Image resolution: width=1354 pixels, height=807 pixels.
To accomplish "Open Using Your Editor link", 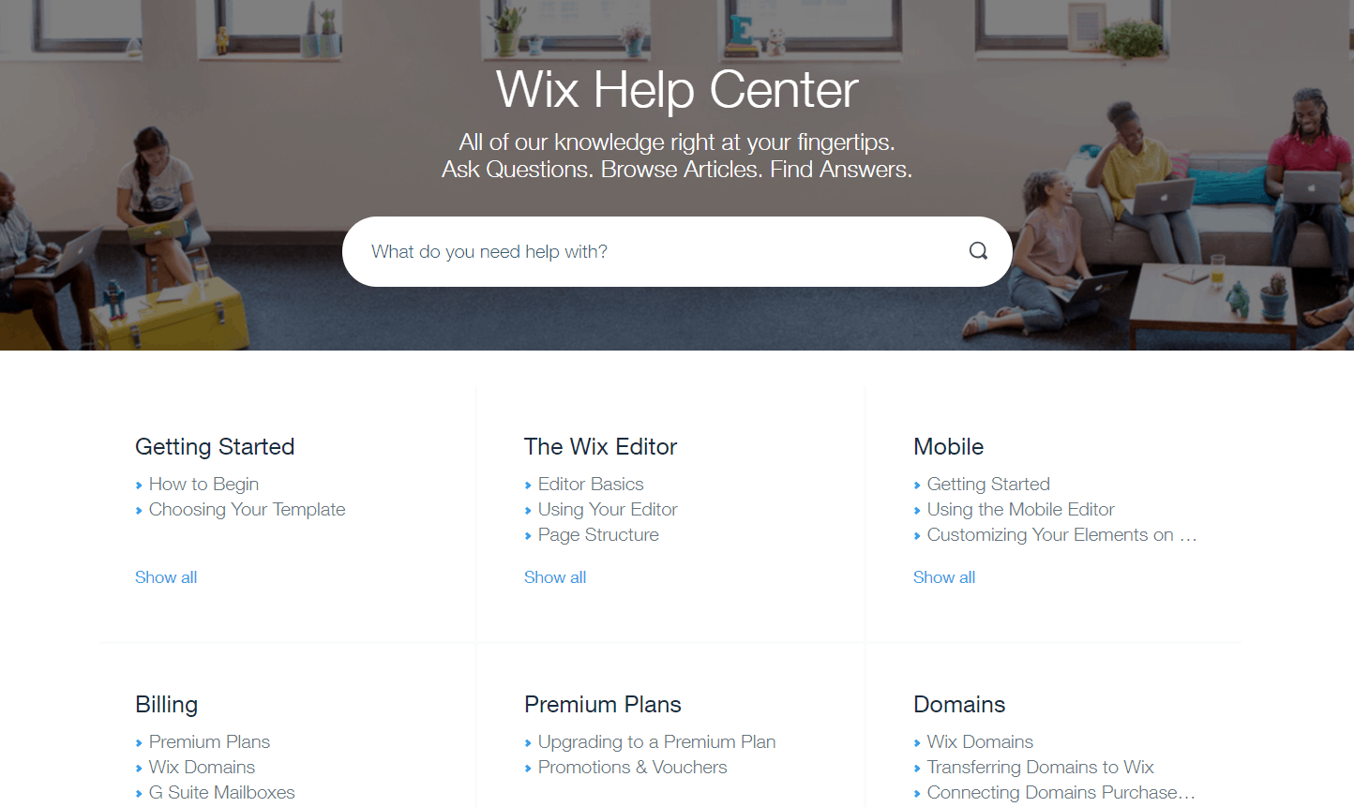I will [x=608, y=509].
